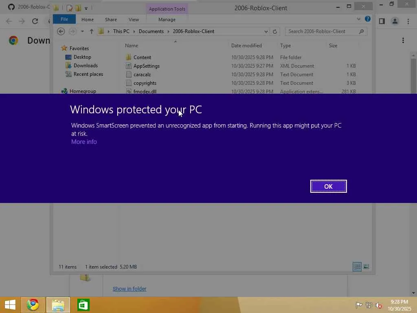The width and height of the screenshot is (417, 313).
Task: Open Chrome from the taskbar
Action: [x=33, y=305]
